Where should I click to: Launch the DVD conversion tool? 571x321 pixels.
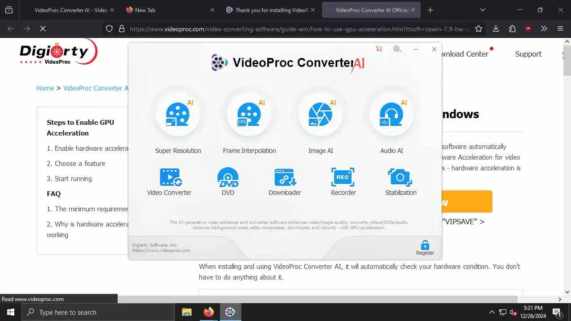pyautogui.click(x=228, y=182)
